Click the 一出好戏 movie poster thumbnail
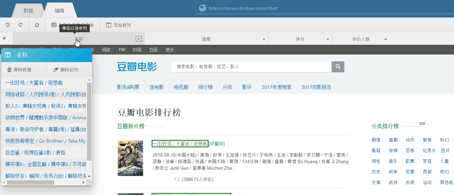The height and width of the screenshot is (195, 454). coord(130,158)
